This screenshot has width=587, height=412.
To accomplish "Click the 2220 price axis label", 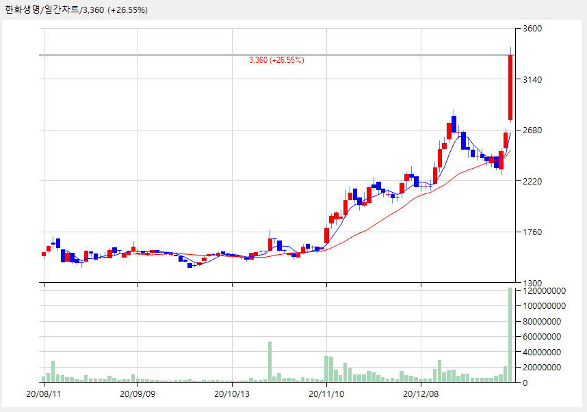I will pos(532,181).
